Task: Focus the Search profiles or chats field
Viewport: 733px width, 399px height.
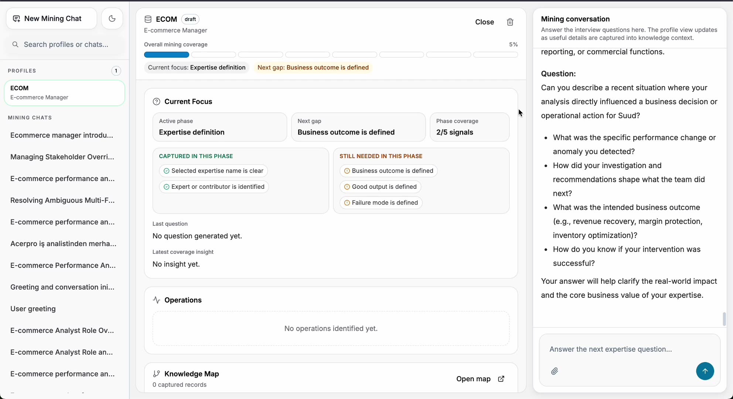Action: point(65,45)
